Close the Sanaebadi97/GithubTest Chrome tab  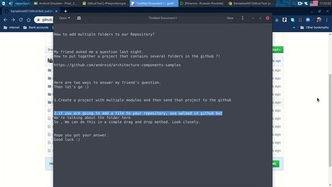[x=57, y=11]
